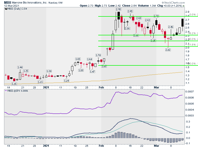
Task: Click the 2.02 low price label
Action: tap(168, 50)
